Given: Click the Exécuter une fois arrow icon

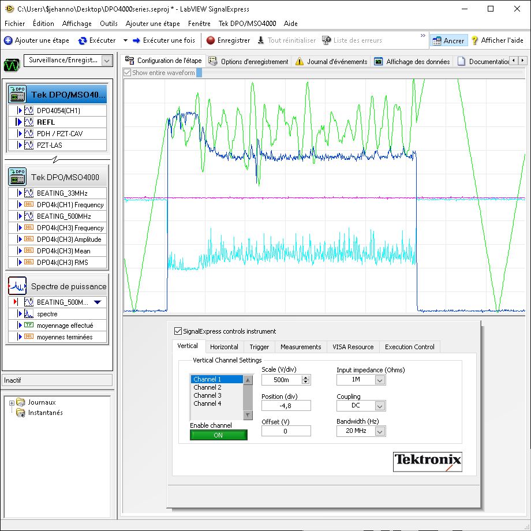Looking at the screenshot, I should [136, 40].
